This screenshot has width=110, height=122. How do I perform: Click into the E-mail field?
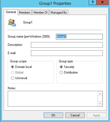point(67,53)
